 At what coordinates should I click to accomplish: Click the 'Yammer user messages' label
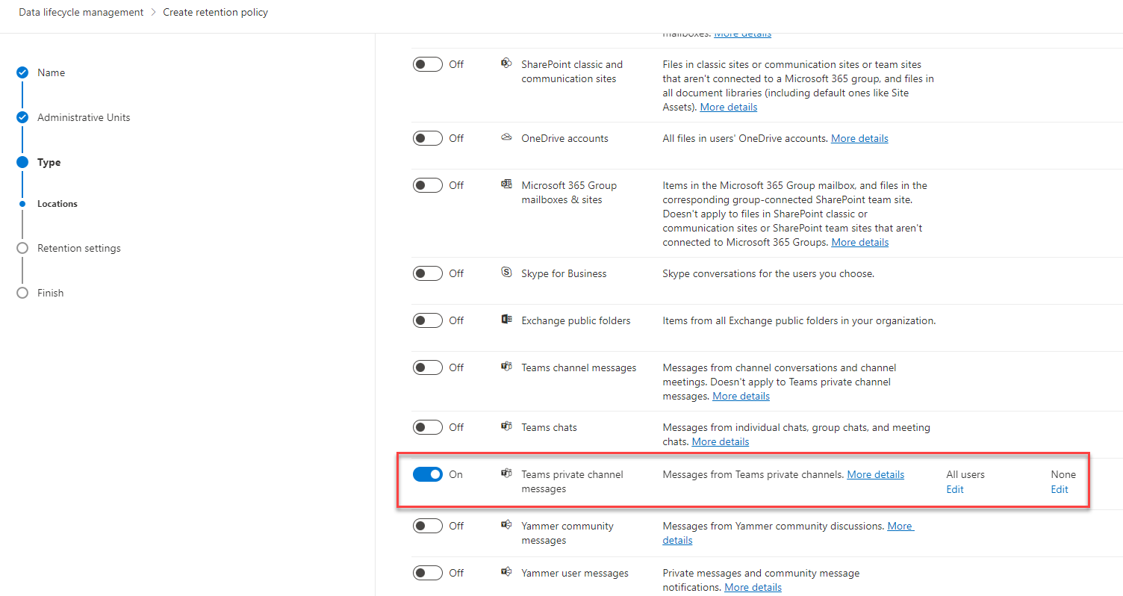click(x=575, y=573)
